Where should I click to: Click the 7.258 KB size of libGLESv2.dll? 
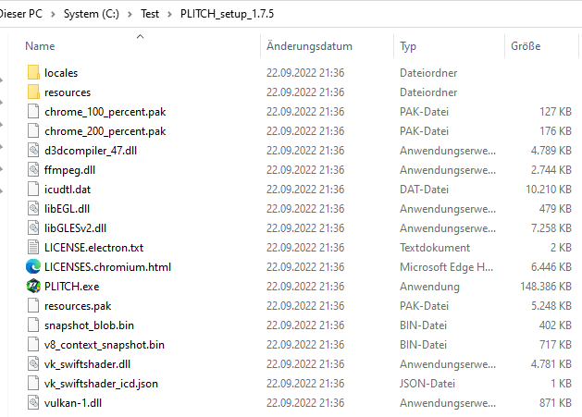pos(551,227)
